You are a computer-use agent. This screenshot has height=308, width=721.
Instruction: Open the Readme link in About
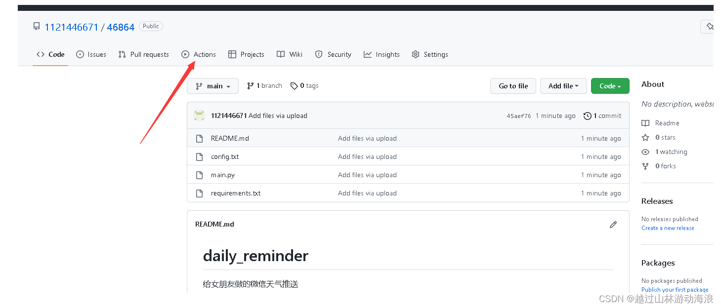tap(660, 123)
